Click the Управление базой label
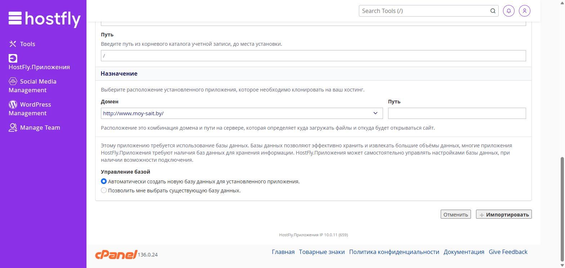 [125, 172]
